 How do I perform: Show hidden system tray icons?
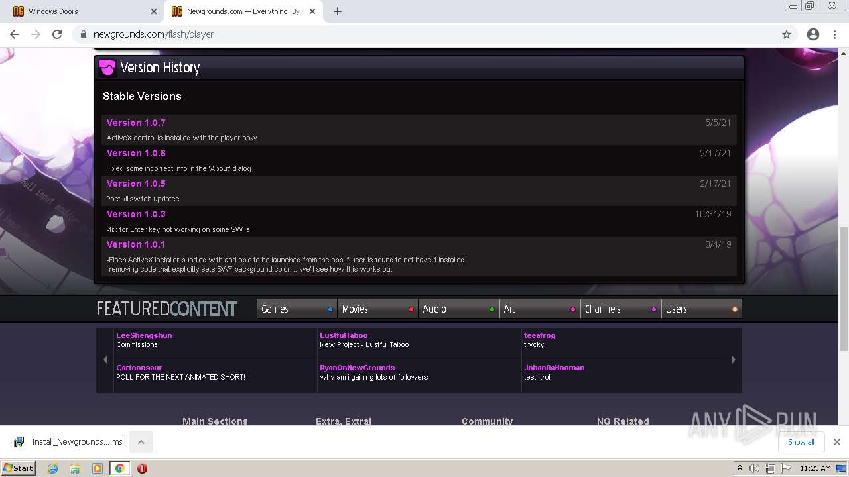pyautogui.click(x=740, y=468)
